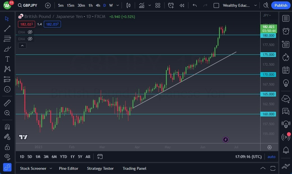Hide the first EMA indicator
The height and width of the screenshot is (174, 292).
[30, 32]
